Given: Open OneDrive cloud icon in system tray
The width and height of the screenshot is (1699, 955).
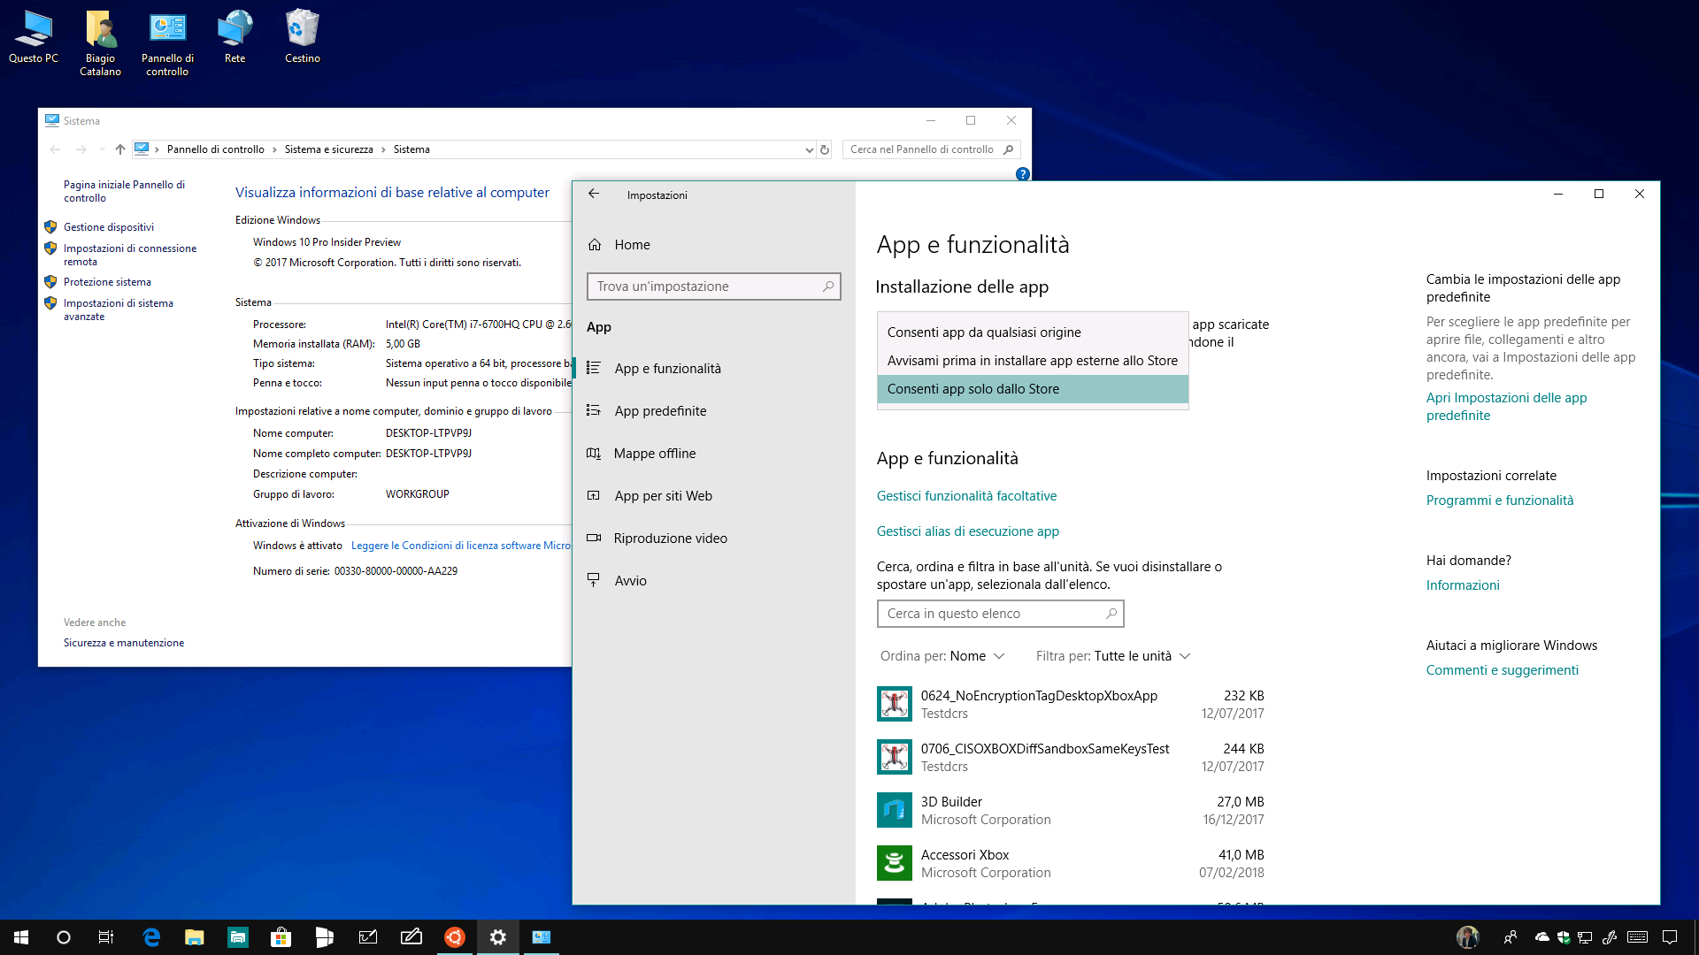Looking at the screenshot, I should (1542, 937).
